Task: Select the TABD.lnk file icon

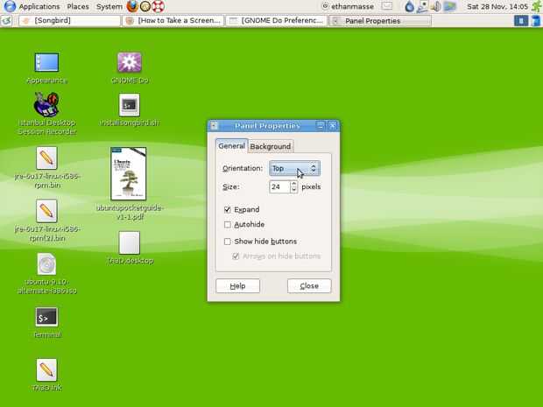Action: (46, 369)
